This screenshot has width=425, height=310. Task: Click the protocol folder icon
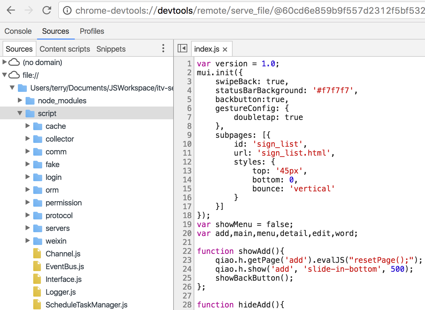(38, 216)
